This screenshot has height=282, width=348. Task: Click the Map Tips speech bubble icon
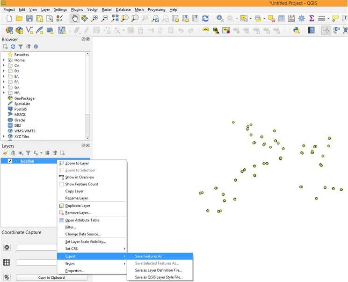335,19
